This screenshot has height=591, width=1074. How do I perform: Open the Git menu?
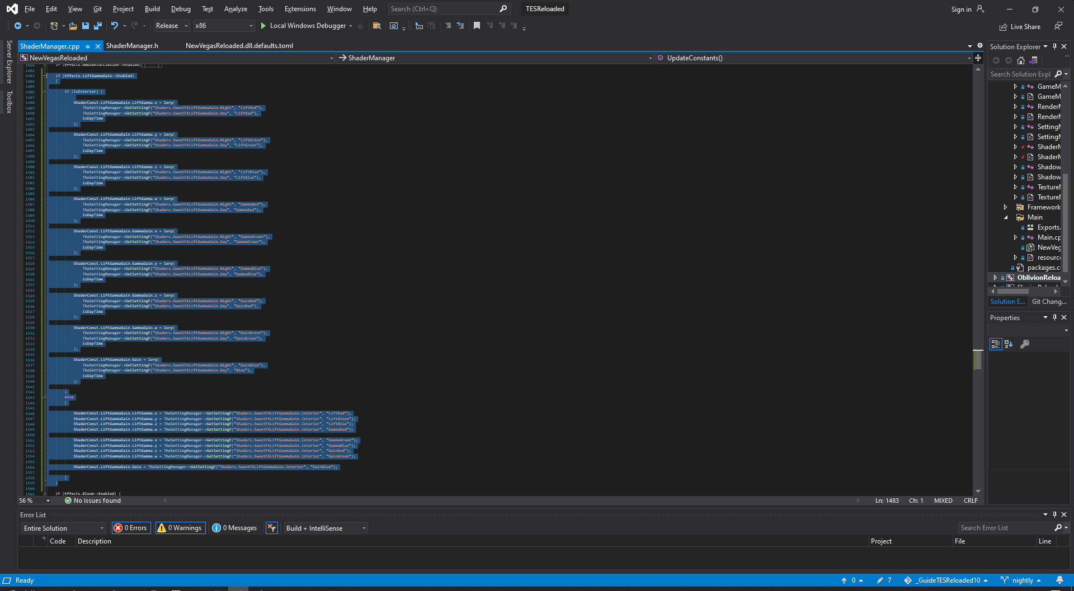[x=97, y=9]
